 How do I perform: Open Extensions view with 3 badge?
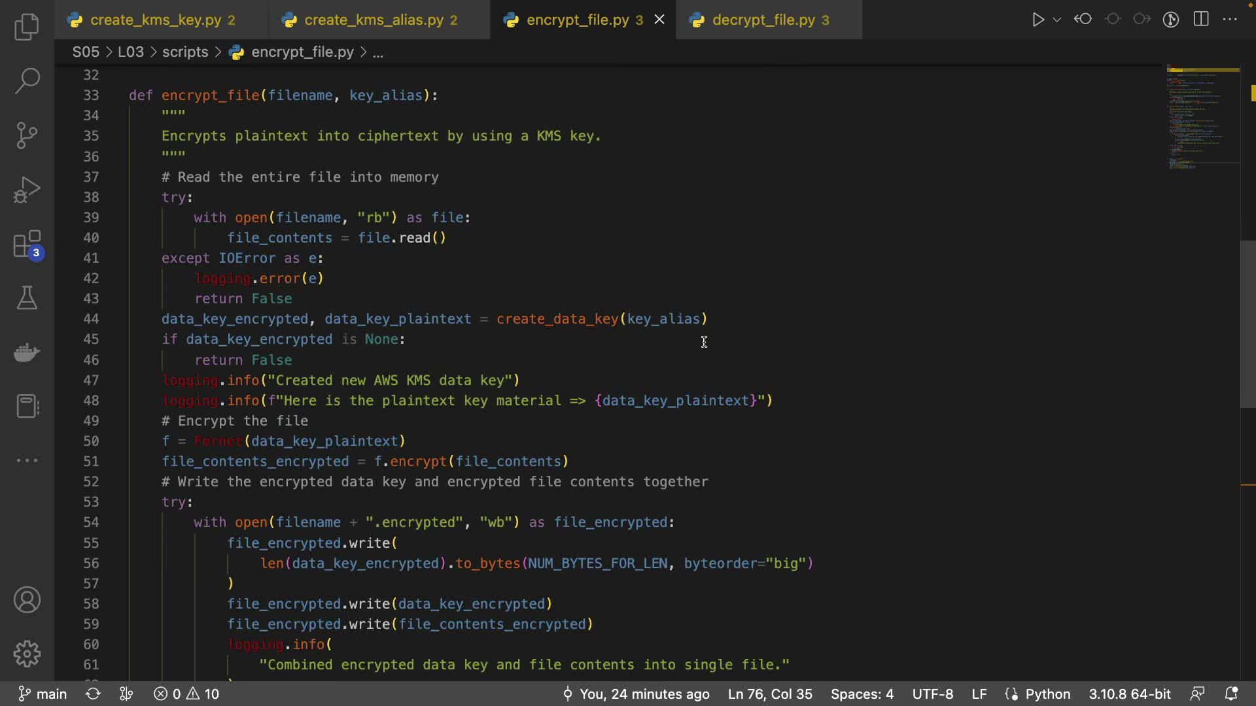pyautogui.click(x=27, y=245)
